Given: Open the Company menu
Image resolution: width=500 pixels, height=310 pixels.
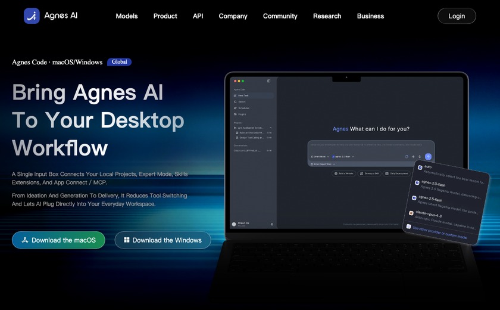Looking at the screenshot, I should pos(233,16).
